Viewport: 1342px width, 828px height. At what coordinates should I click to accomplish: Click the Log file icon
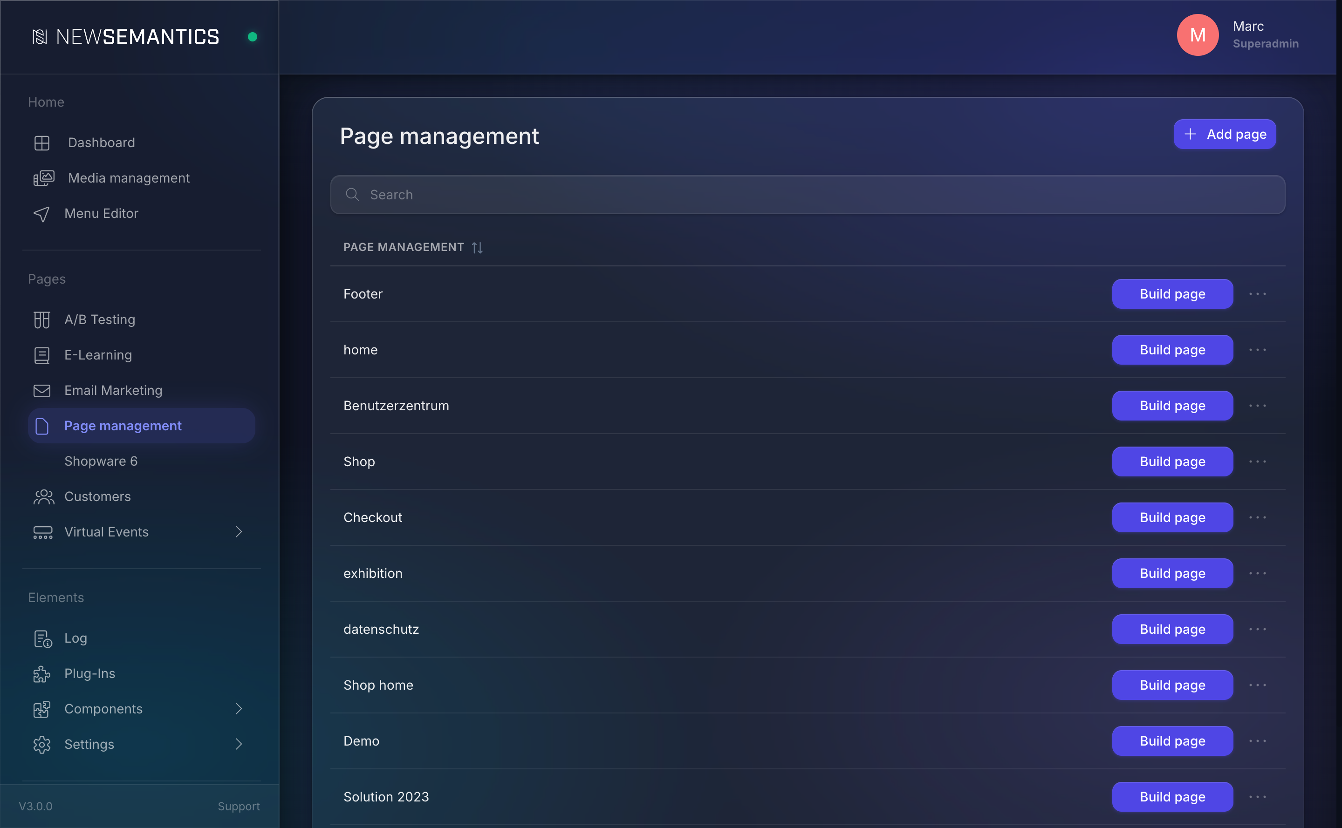coord(43,638)
